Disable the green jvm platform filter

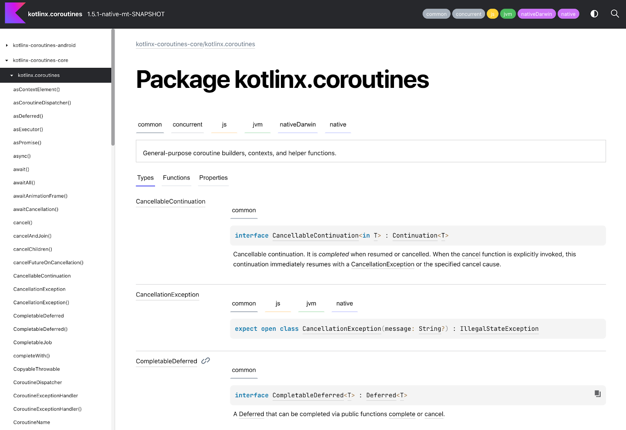[507, 14]
